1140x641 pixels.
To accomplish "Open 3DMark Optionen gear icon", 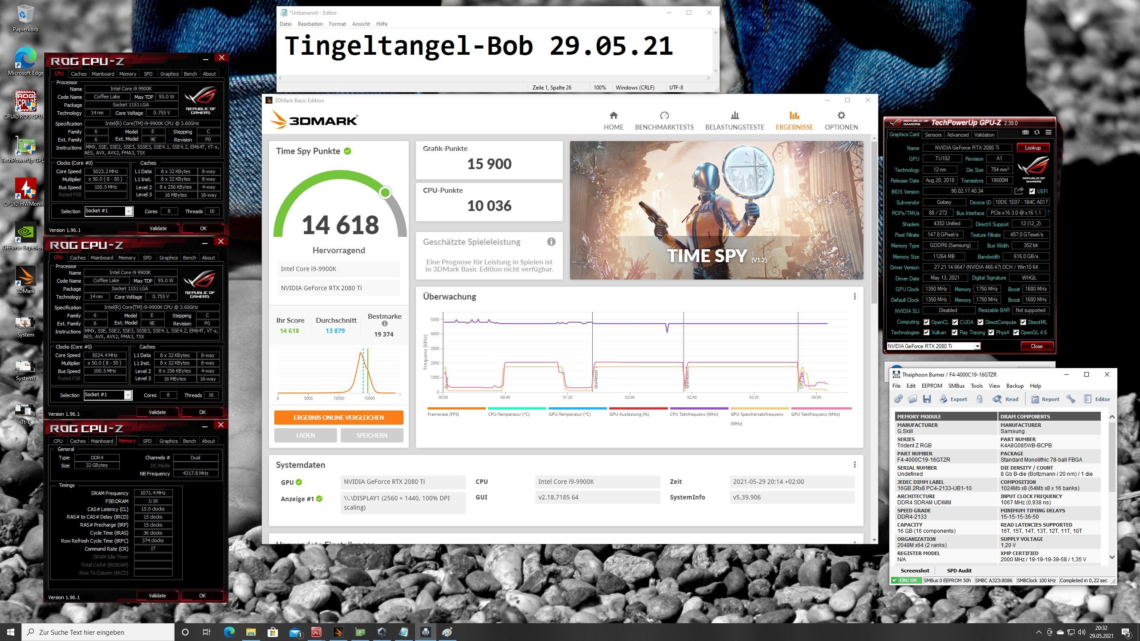I will 841,116.
